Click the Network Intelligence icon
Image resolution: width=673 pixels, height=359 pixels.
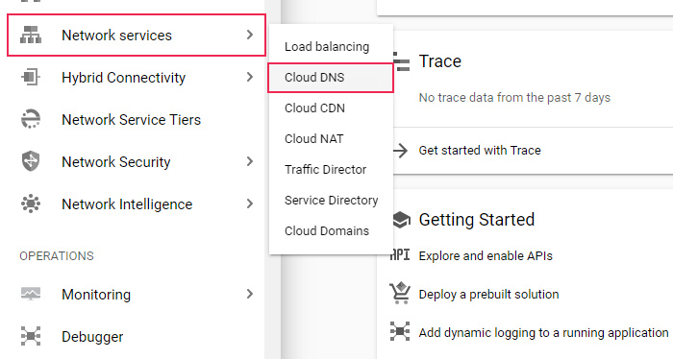pos(31,203)
